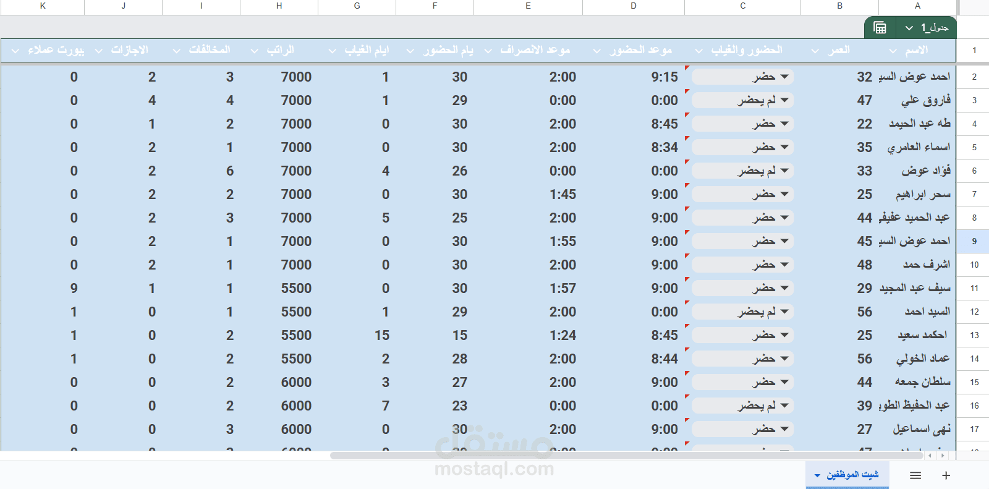Viewport: 989px width, 489px height.
Task: Open attendance chip for سحر ابراهيم
Action: tap(743, 194)
